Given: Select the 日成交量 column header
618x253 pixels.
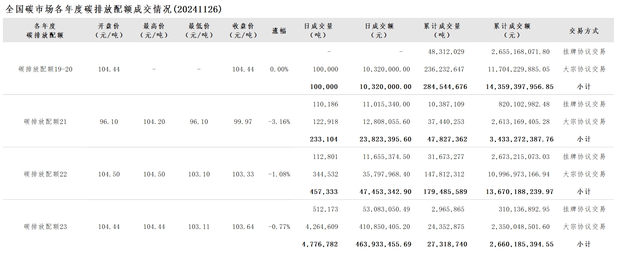Looking at the screenshot, I should (318, 31).
